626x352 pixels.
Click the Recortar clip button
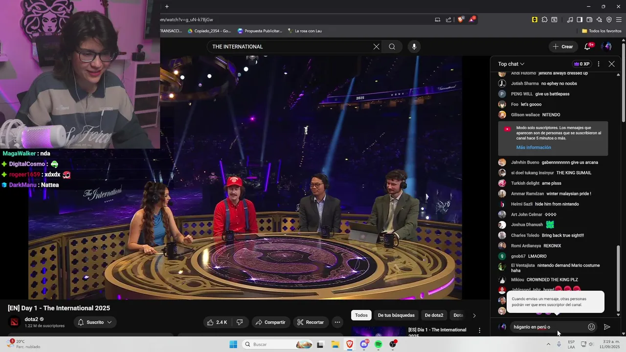(311, 322)
